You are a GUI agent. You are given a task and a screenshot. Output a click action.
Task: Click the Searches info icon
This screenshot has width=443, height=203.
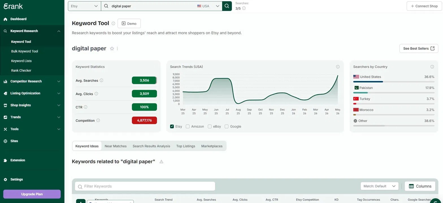(x=244, y=8)
